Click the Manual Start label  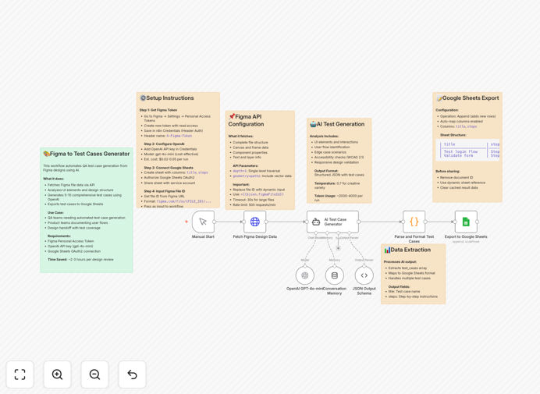[x=203, y=236]
